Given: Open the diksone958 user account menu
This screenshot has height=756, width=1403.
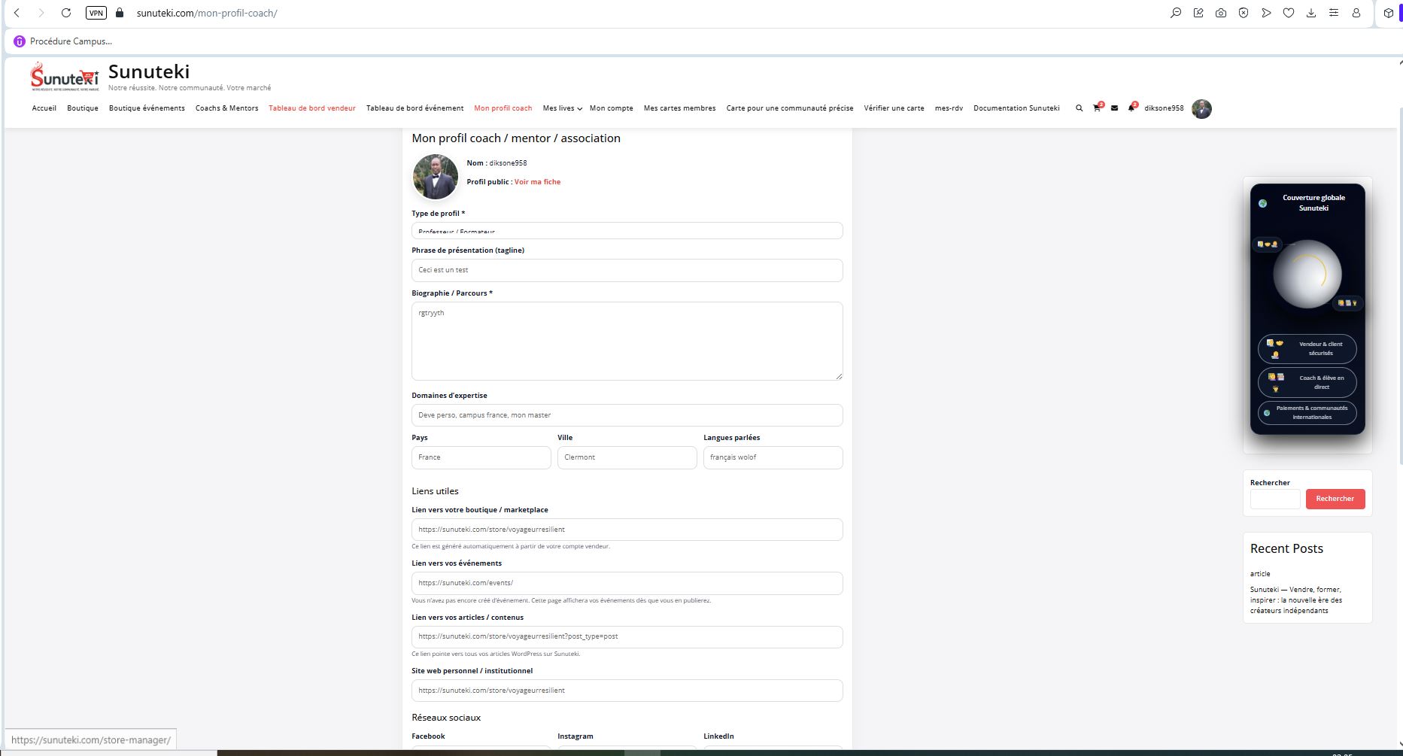Looking at the screenshot, I should [1164, 108].
